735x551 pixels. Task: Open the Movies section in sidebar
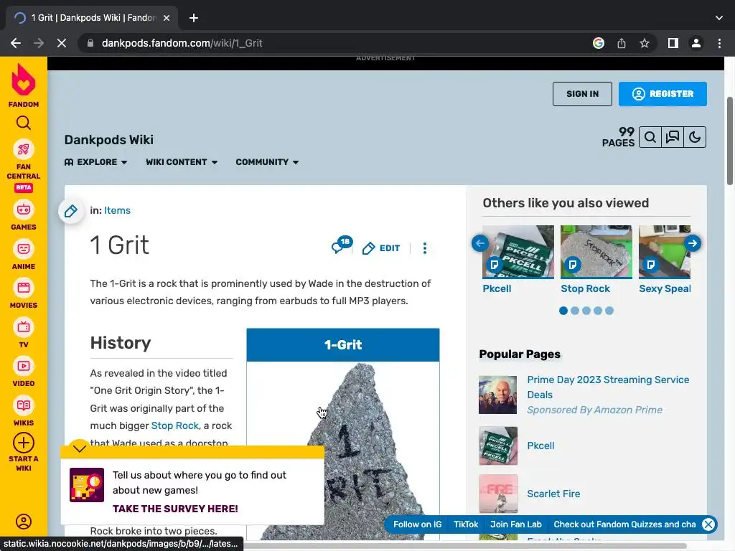click(24, 293)
